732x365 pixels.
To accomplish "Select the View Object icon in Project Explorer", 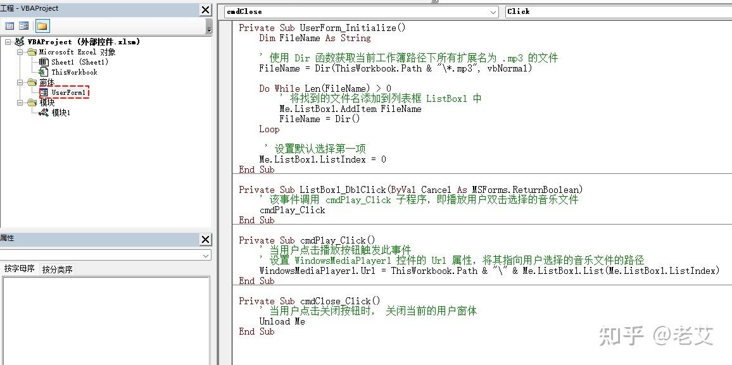I will tap(23, 25).
